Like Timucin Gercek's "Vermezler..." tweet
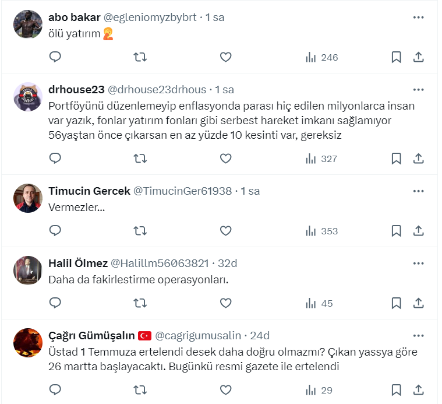This screenshot has height=404, width=442. [x=225, y=231]
